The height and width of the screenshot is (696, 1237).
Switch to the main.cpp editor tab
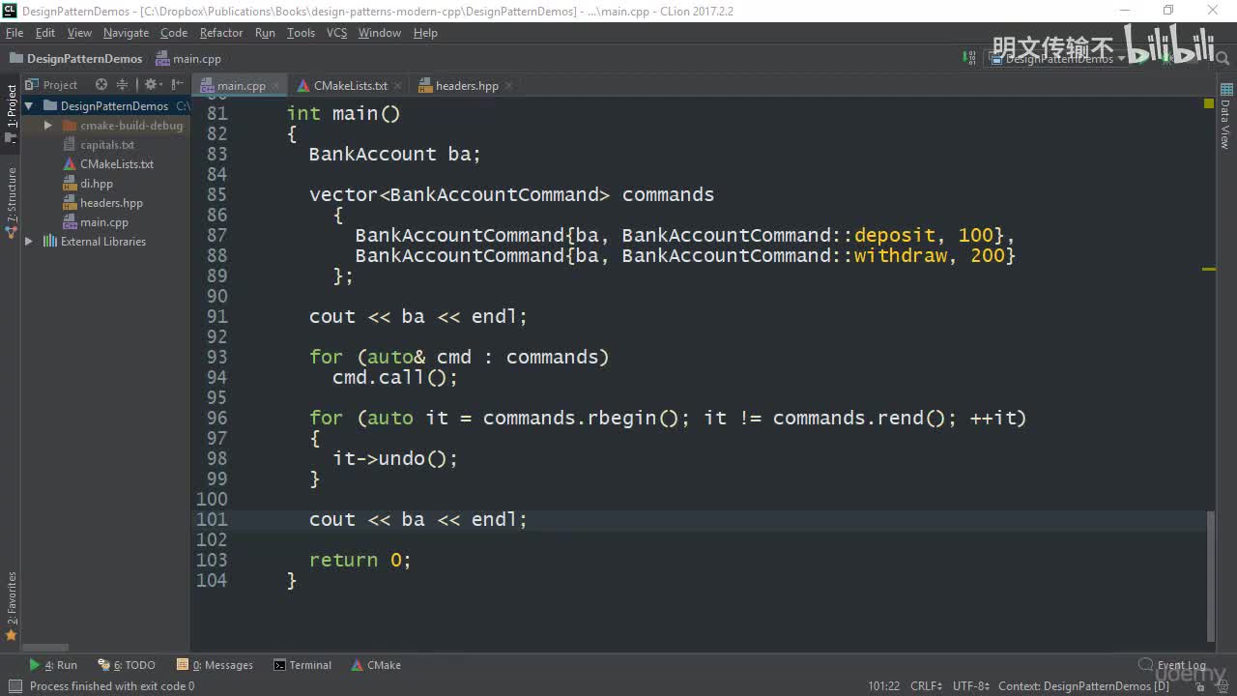241,86
